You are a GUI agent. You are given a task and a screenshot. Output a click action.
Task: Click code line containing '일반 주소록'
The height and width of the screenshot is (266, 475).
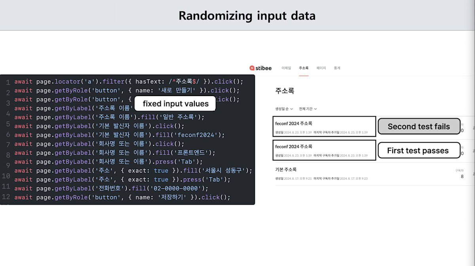click(109, 117)
